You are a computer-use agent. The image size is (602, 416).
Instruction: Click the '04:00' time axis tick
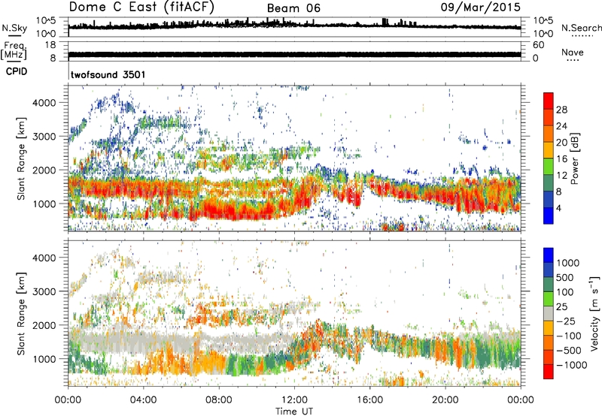coord(143,400)
